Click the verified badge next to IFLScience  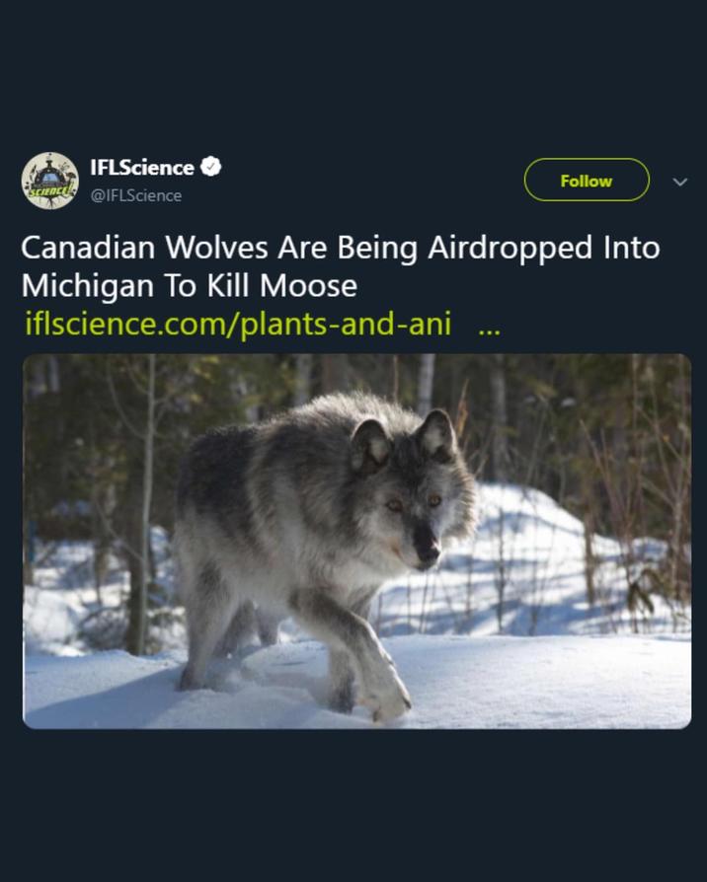tap(210, 168)
